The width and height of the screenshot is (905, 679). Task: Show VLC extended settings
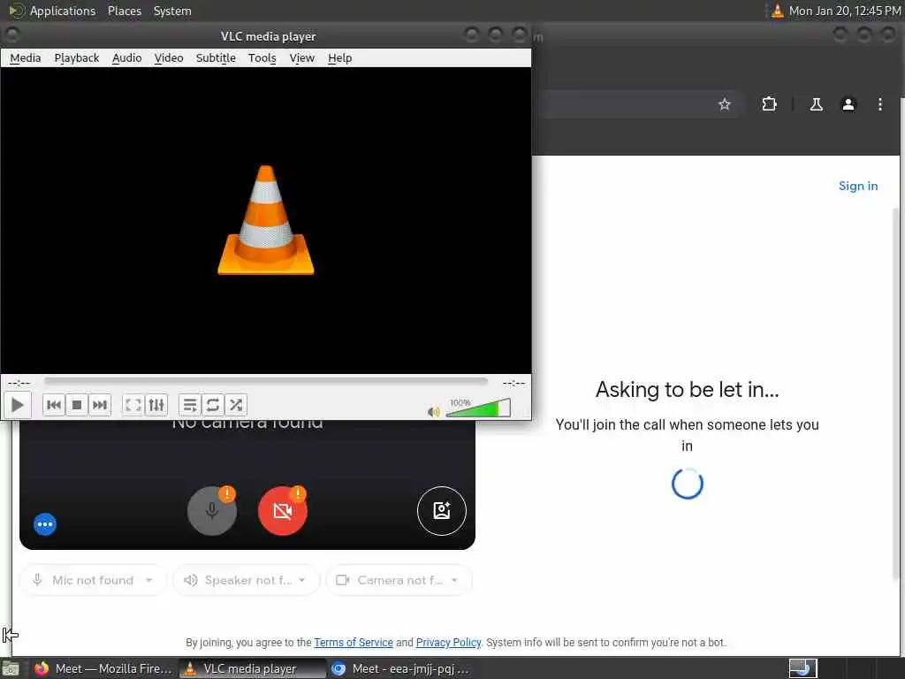pos(156,405)
